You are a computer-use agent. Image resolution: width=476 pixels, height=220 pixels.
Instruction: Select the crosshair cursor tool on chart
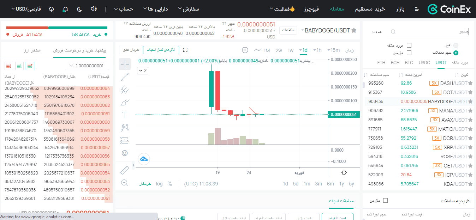(x=124, y=64)
